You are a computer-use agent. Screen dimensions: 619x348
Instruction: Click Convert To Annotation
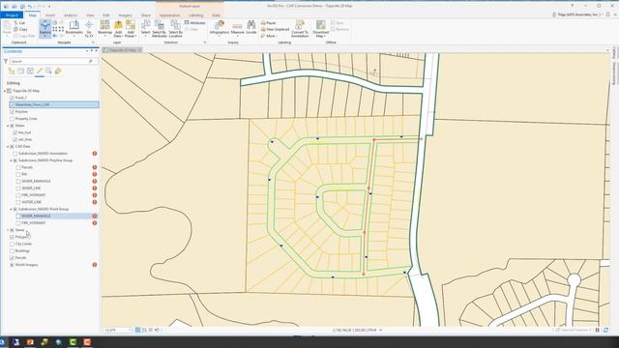tap(300, 28)
